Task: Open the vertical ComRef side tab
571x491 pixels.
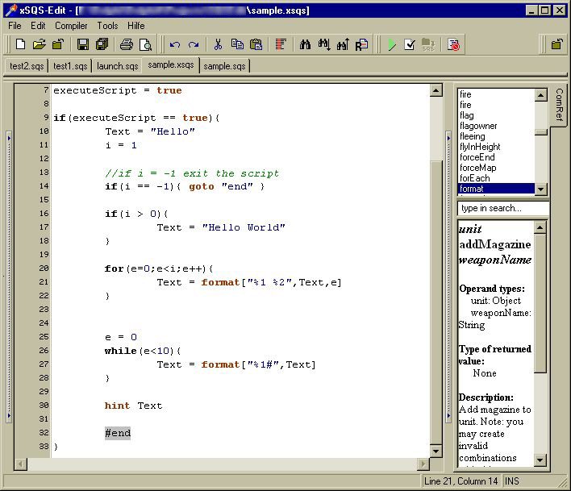Action: click(x=560, y=105)
